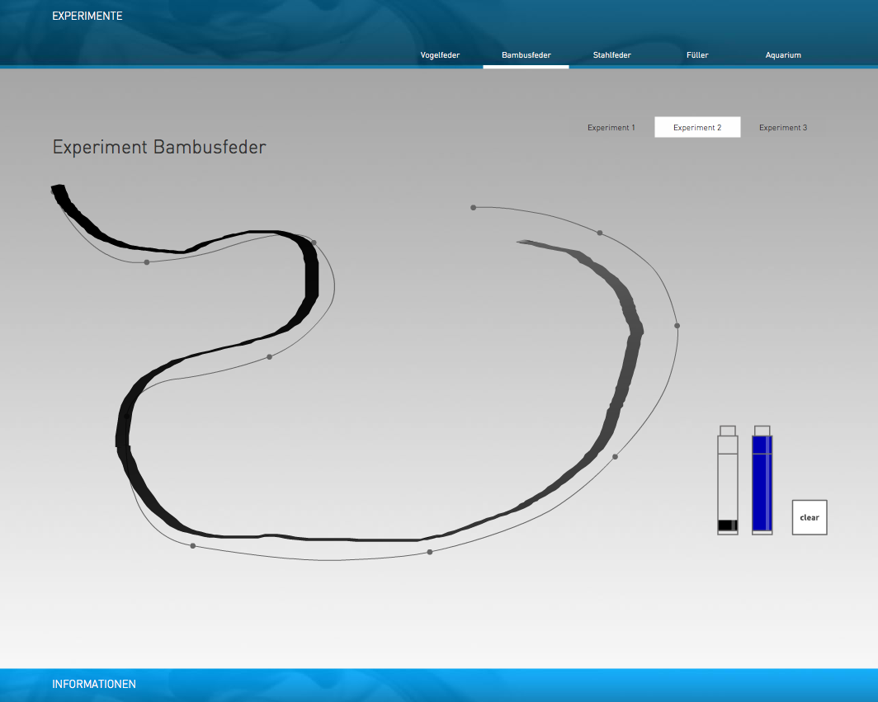The height and width of the screenshot is (702, 878).
Task: Open the Vogelfeder tab
Action: (x=440, y=55)
